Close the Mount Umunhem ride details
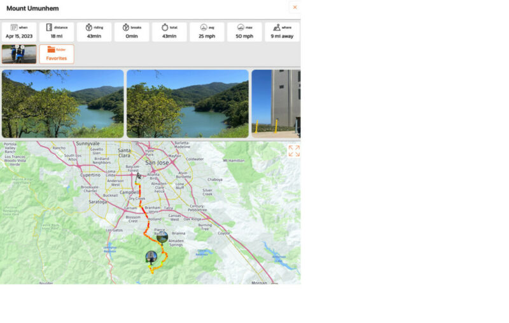The width and height of the screenshot is (509, 323). (x=294, y=7)
